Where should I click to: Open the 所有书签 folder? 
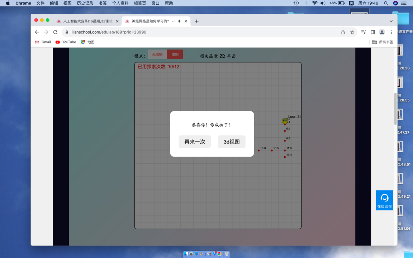coord(383,42)
